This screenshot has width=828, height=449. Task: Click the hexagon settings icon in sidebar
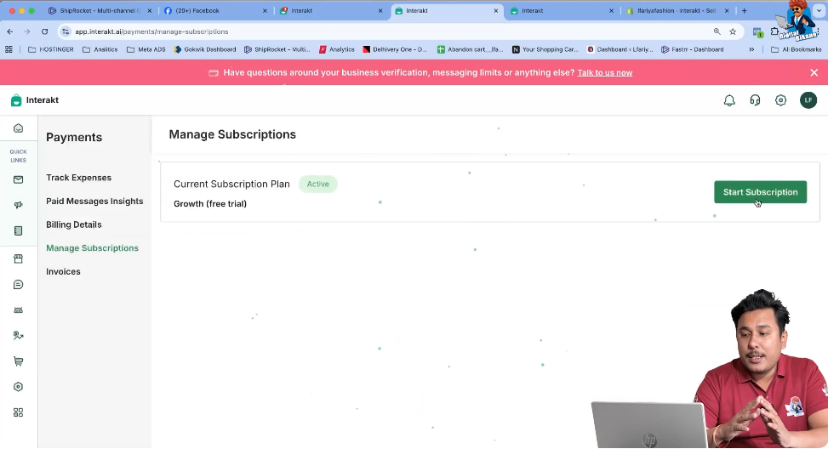[19, 387]
